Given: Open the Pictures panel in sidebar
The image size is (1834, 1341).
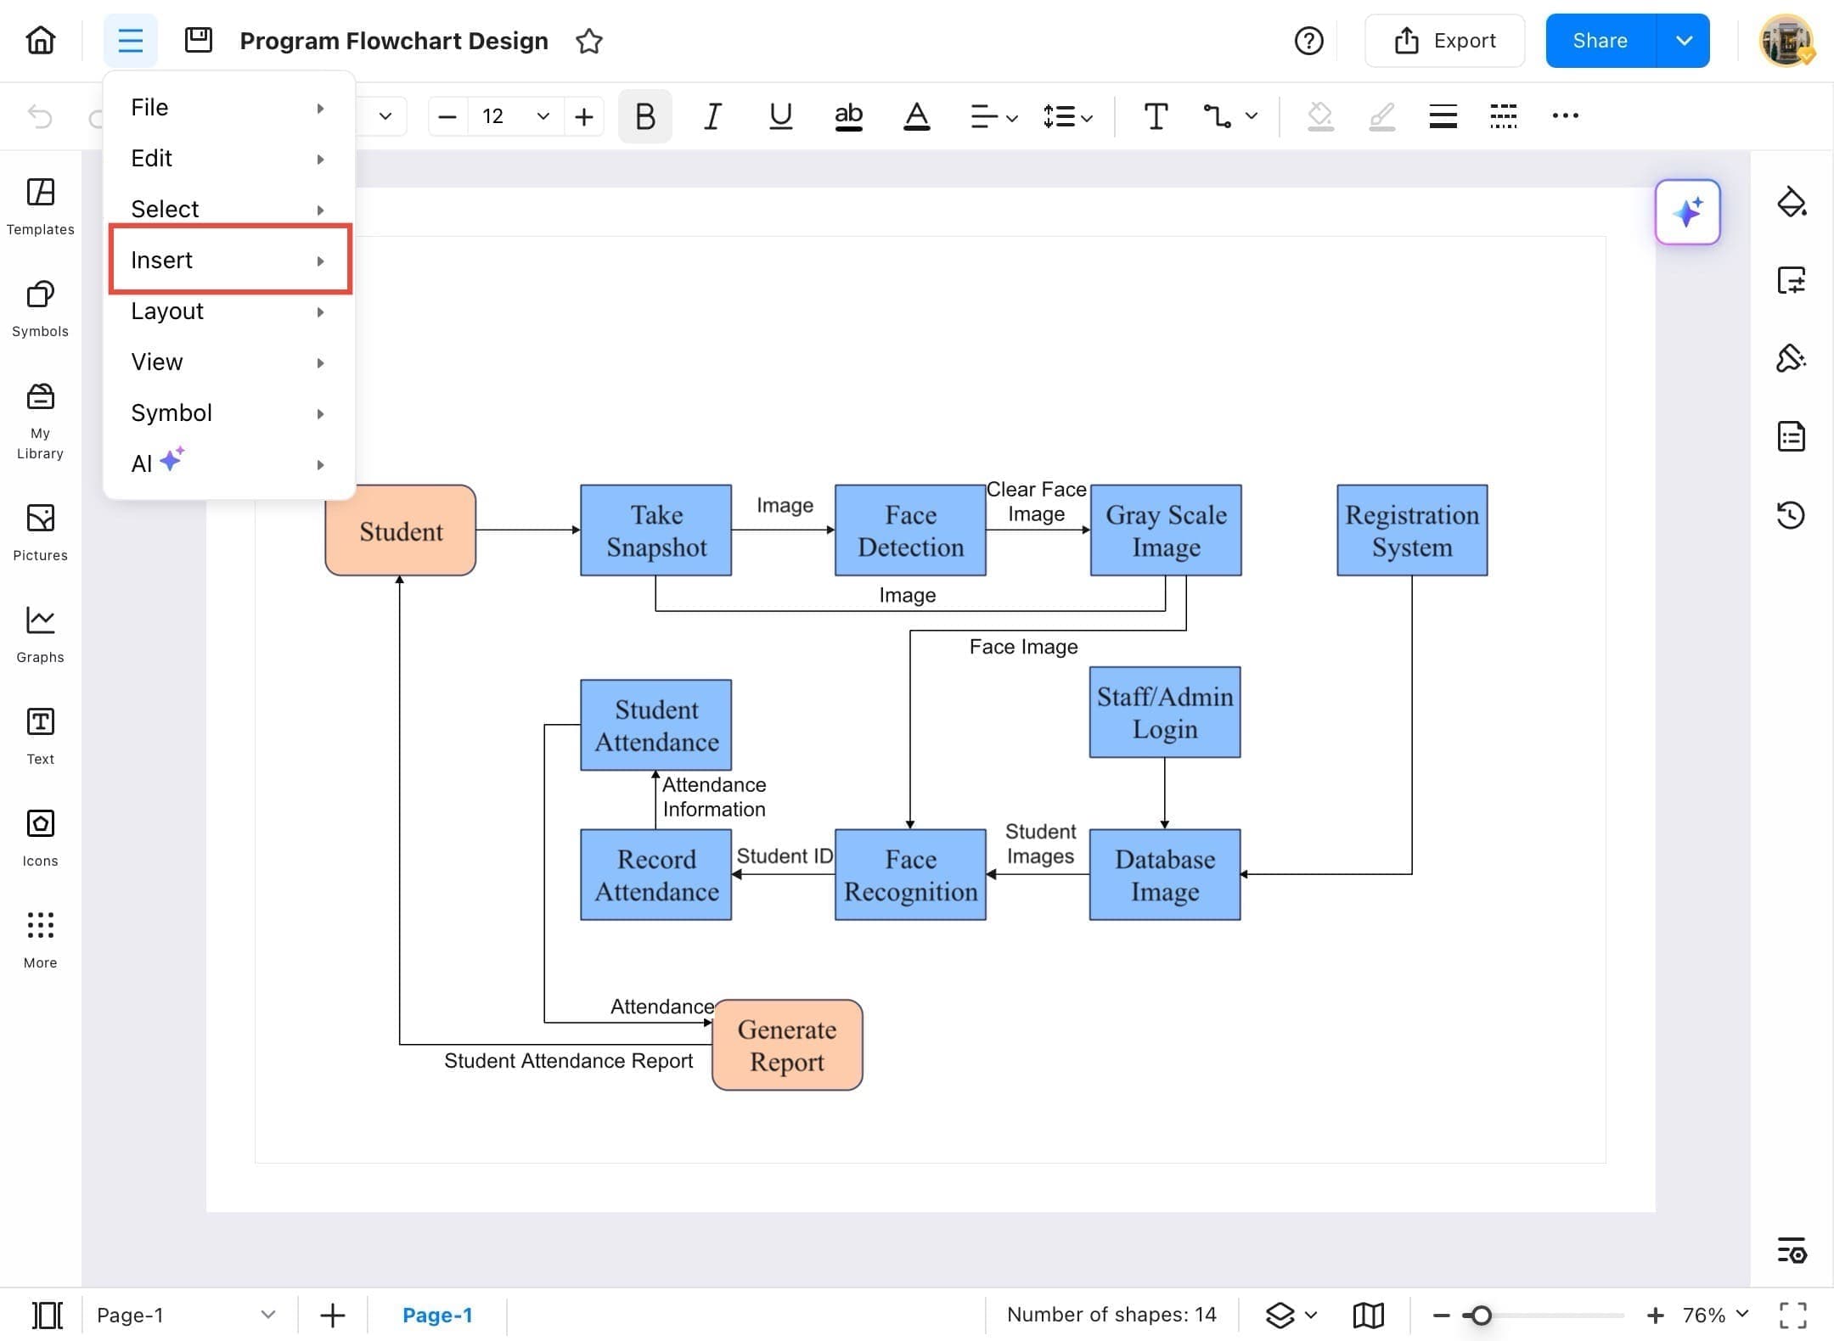Looking at the screenshot, I should click(x=40, y=531).
